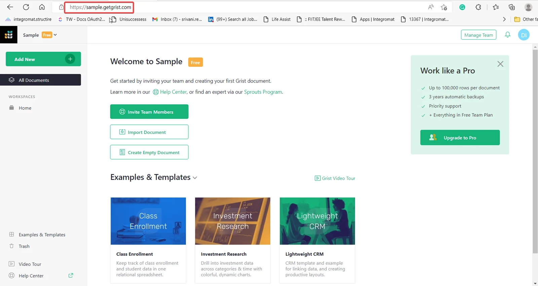Open the Lightweight CRM template thumbnail
Image resolution: width=538 pixels, height=286 pixels.
(x=317, y=221)
